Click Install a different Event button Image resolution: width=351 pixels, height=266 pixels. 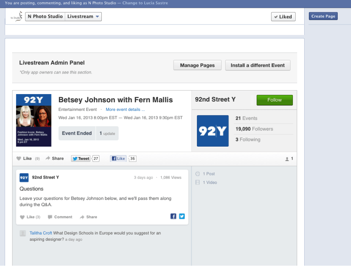click(x=258, y=65)
